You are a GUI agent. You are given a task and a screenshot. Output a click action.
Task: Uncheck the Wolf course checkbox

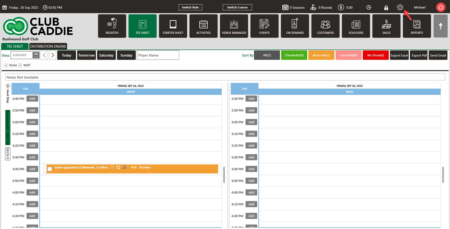pyautogui.click(x=20, y=65)
